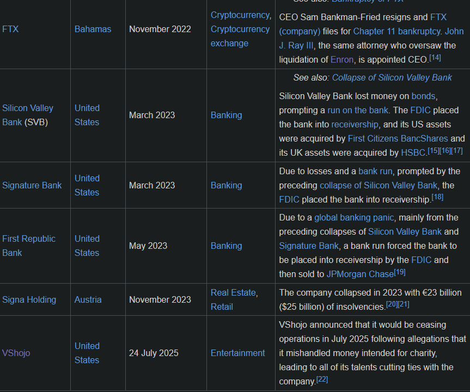Open the global banking panic link
470x392 pixels.
tap(354, 217)
